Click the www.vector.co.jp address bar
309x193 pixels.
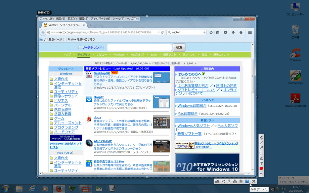tap(101, 33)
